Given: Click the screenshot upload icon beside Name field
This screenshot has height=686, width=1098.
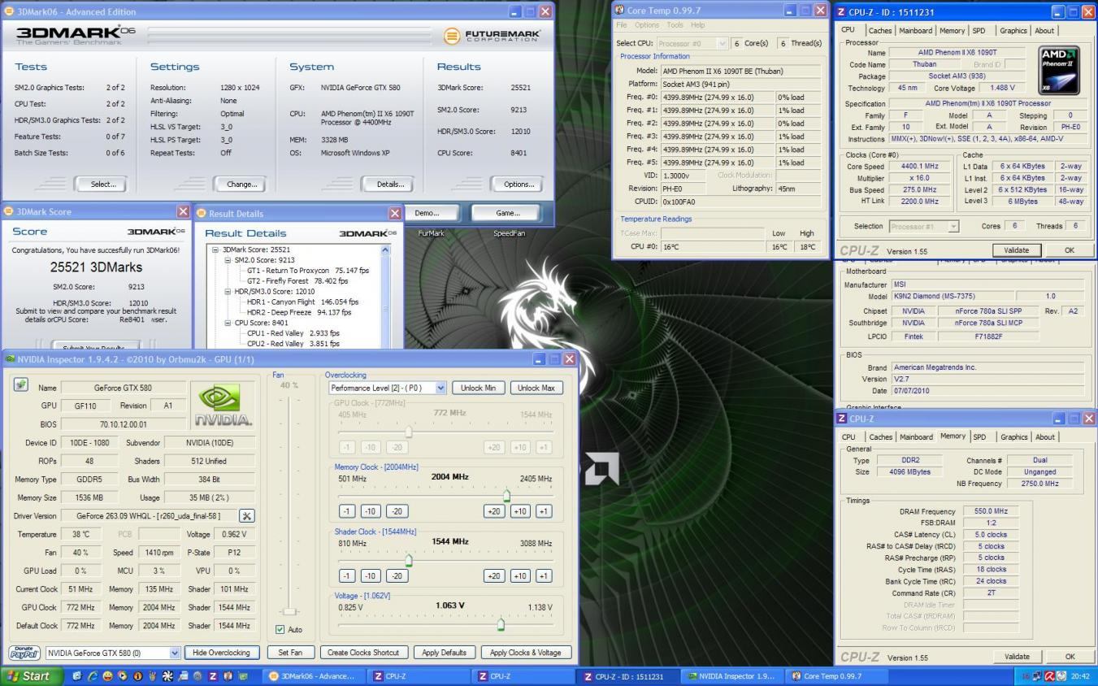Looking at the screenshot, I should point(21,387).
